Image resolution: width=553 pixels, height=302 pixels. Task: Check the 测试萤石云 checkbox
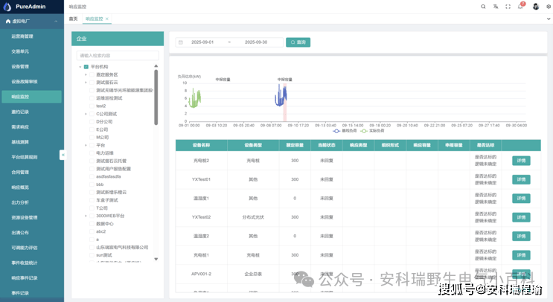[x=92, y=83]
